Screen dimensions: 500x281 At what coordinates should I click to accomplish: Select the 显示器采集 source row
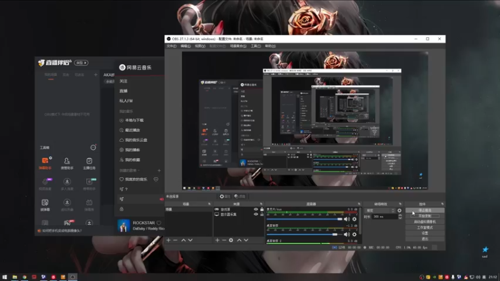click(x=239, y=214)
